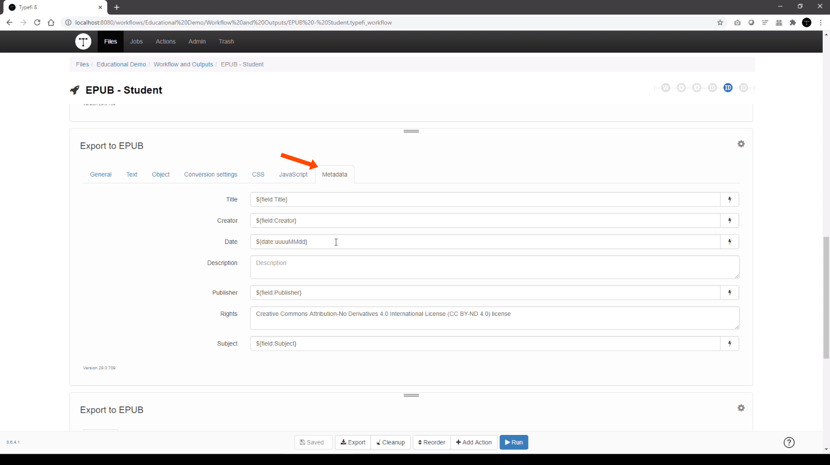Open the lightning menu for the Publisher field
Screen dimensions: 830x465
click(730, 293)
